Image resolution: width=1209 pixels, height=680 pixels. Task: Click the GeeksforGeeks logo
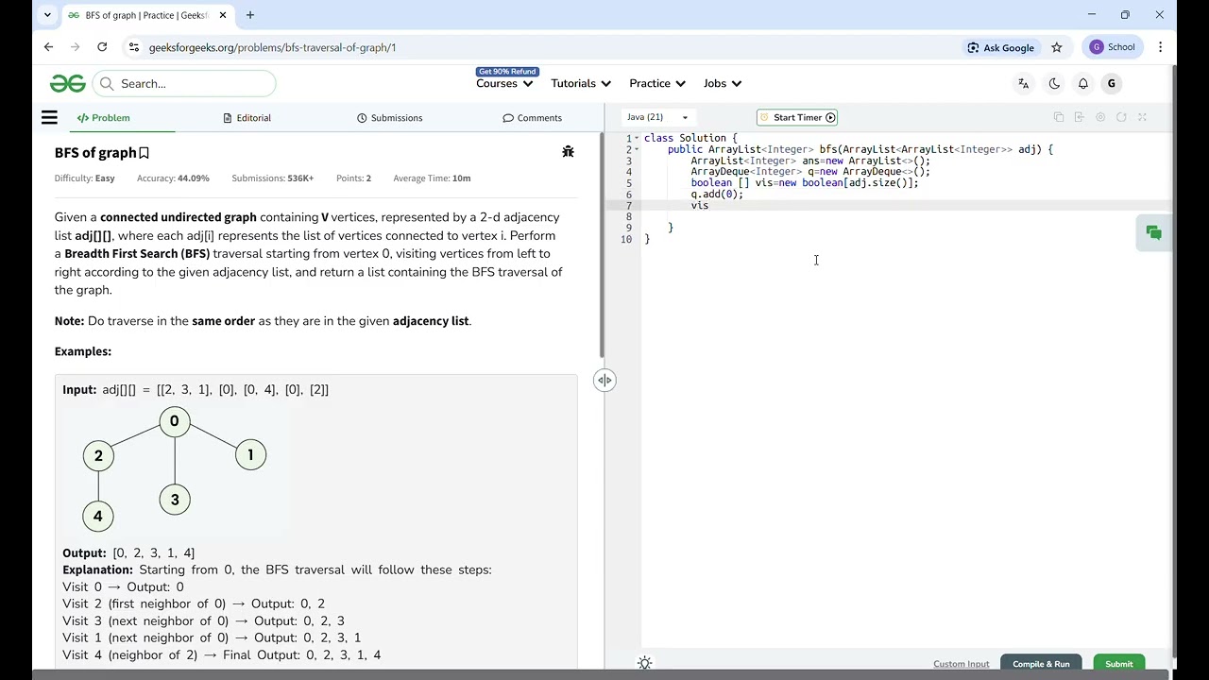(x=67, y=83)
